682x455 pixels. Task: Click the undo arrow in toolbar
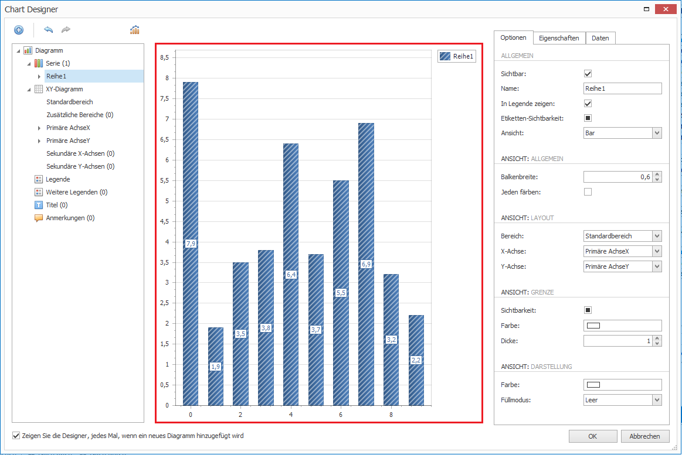point(48,30)
